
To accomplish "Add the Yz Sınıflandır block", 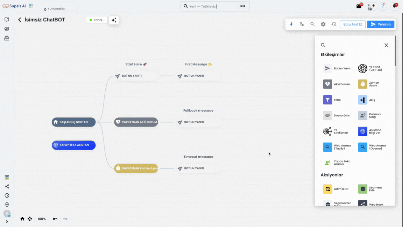I will (x=336, y=131).
